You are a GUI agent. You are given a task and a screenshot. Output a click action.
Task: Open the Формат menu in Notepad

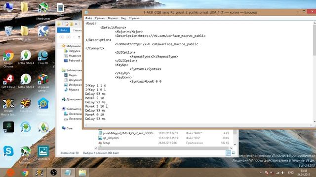pyautogui.click(x=113, y=18)
